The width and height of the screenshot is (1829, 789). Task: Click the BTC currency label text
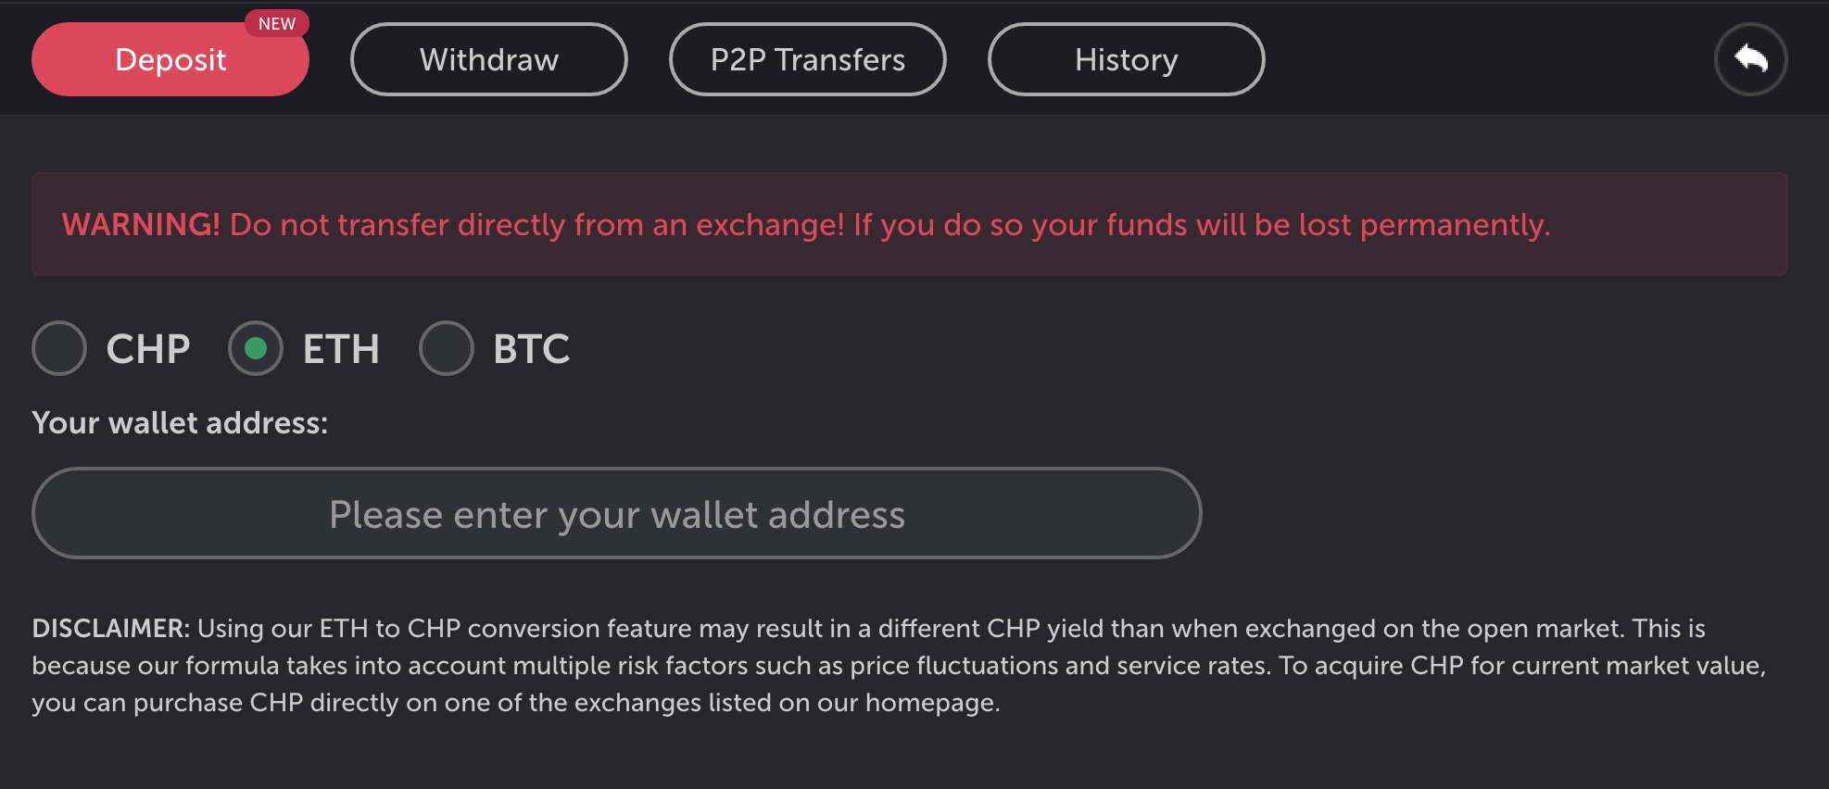(x=531, y=349)
